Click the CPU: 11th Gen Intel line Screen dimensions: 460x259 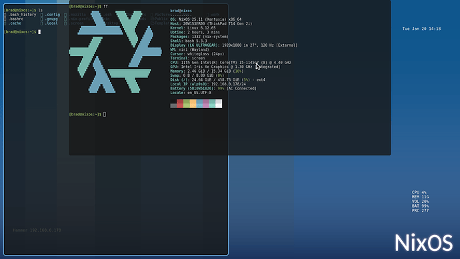coord(231,63)
